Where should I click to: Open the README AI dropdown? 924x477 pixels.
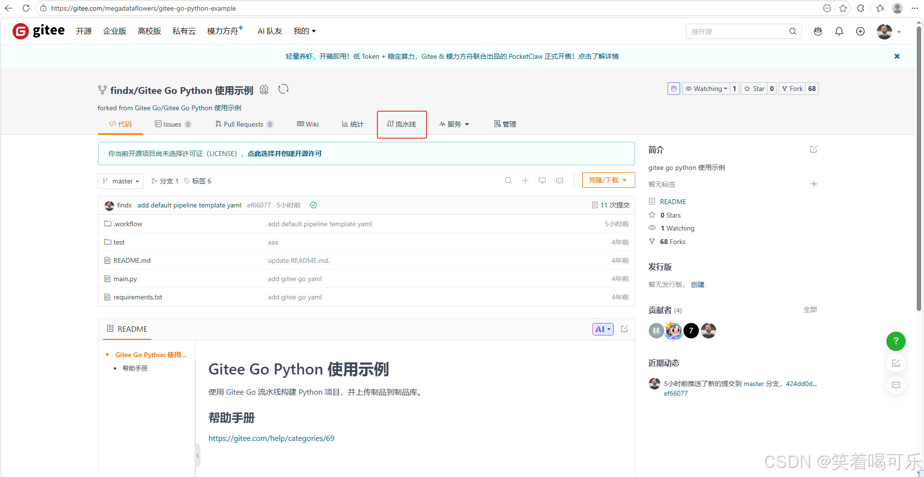point(603,329)
